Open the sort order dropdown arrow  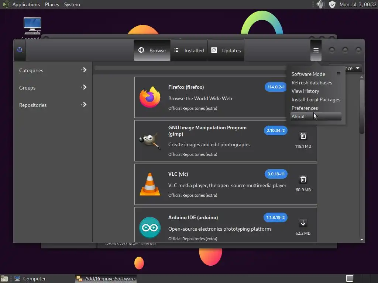click(x=358, y=68)
